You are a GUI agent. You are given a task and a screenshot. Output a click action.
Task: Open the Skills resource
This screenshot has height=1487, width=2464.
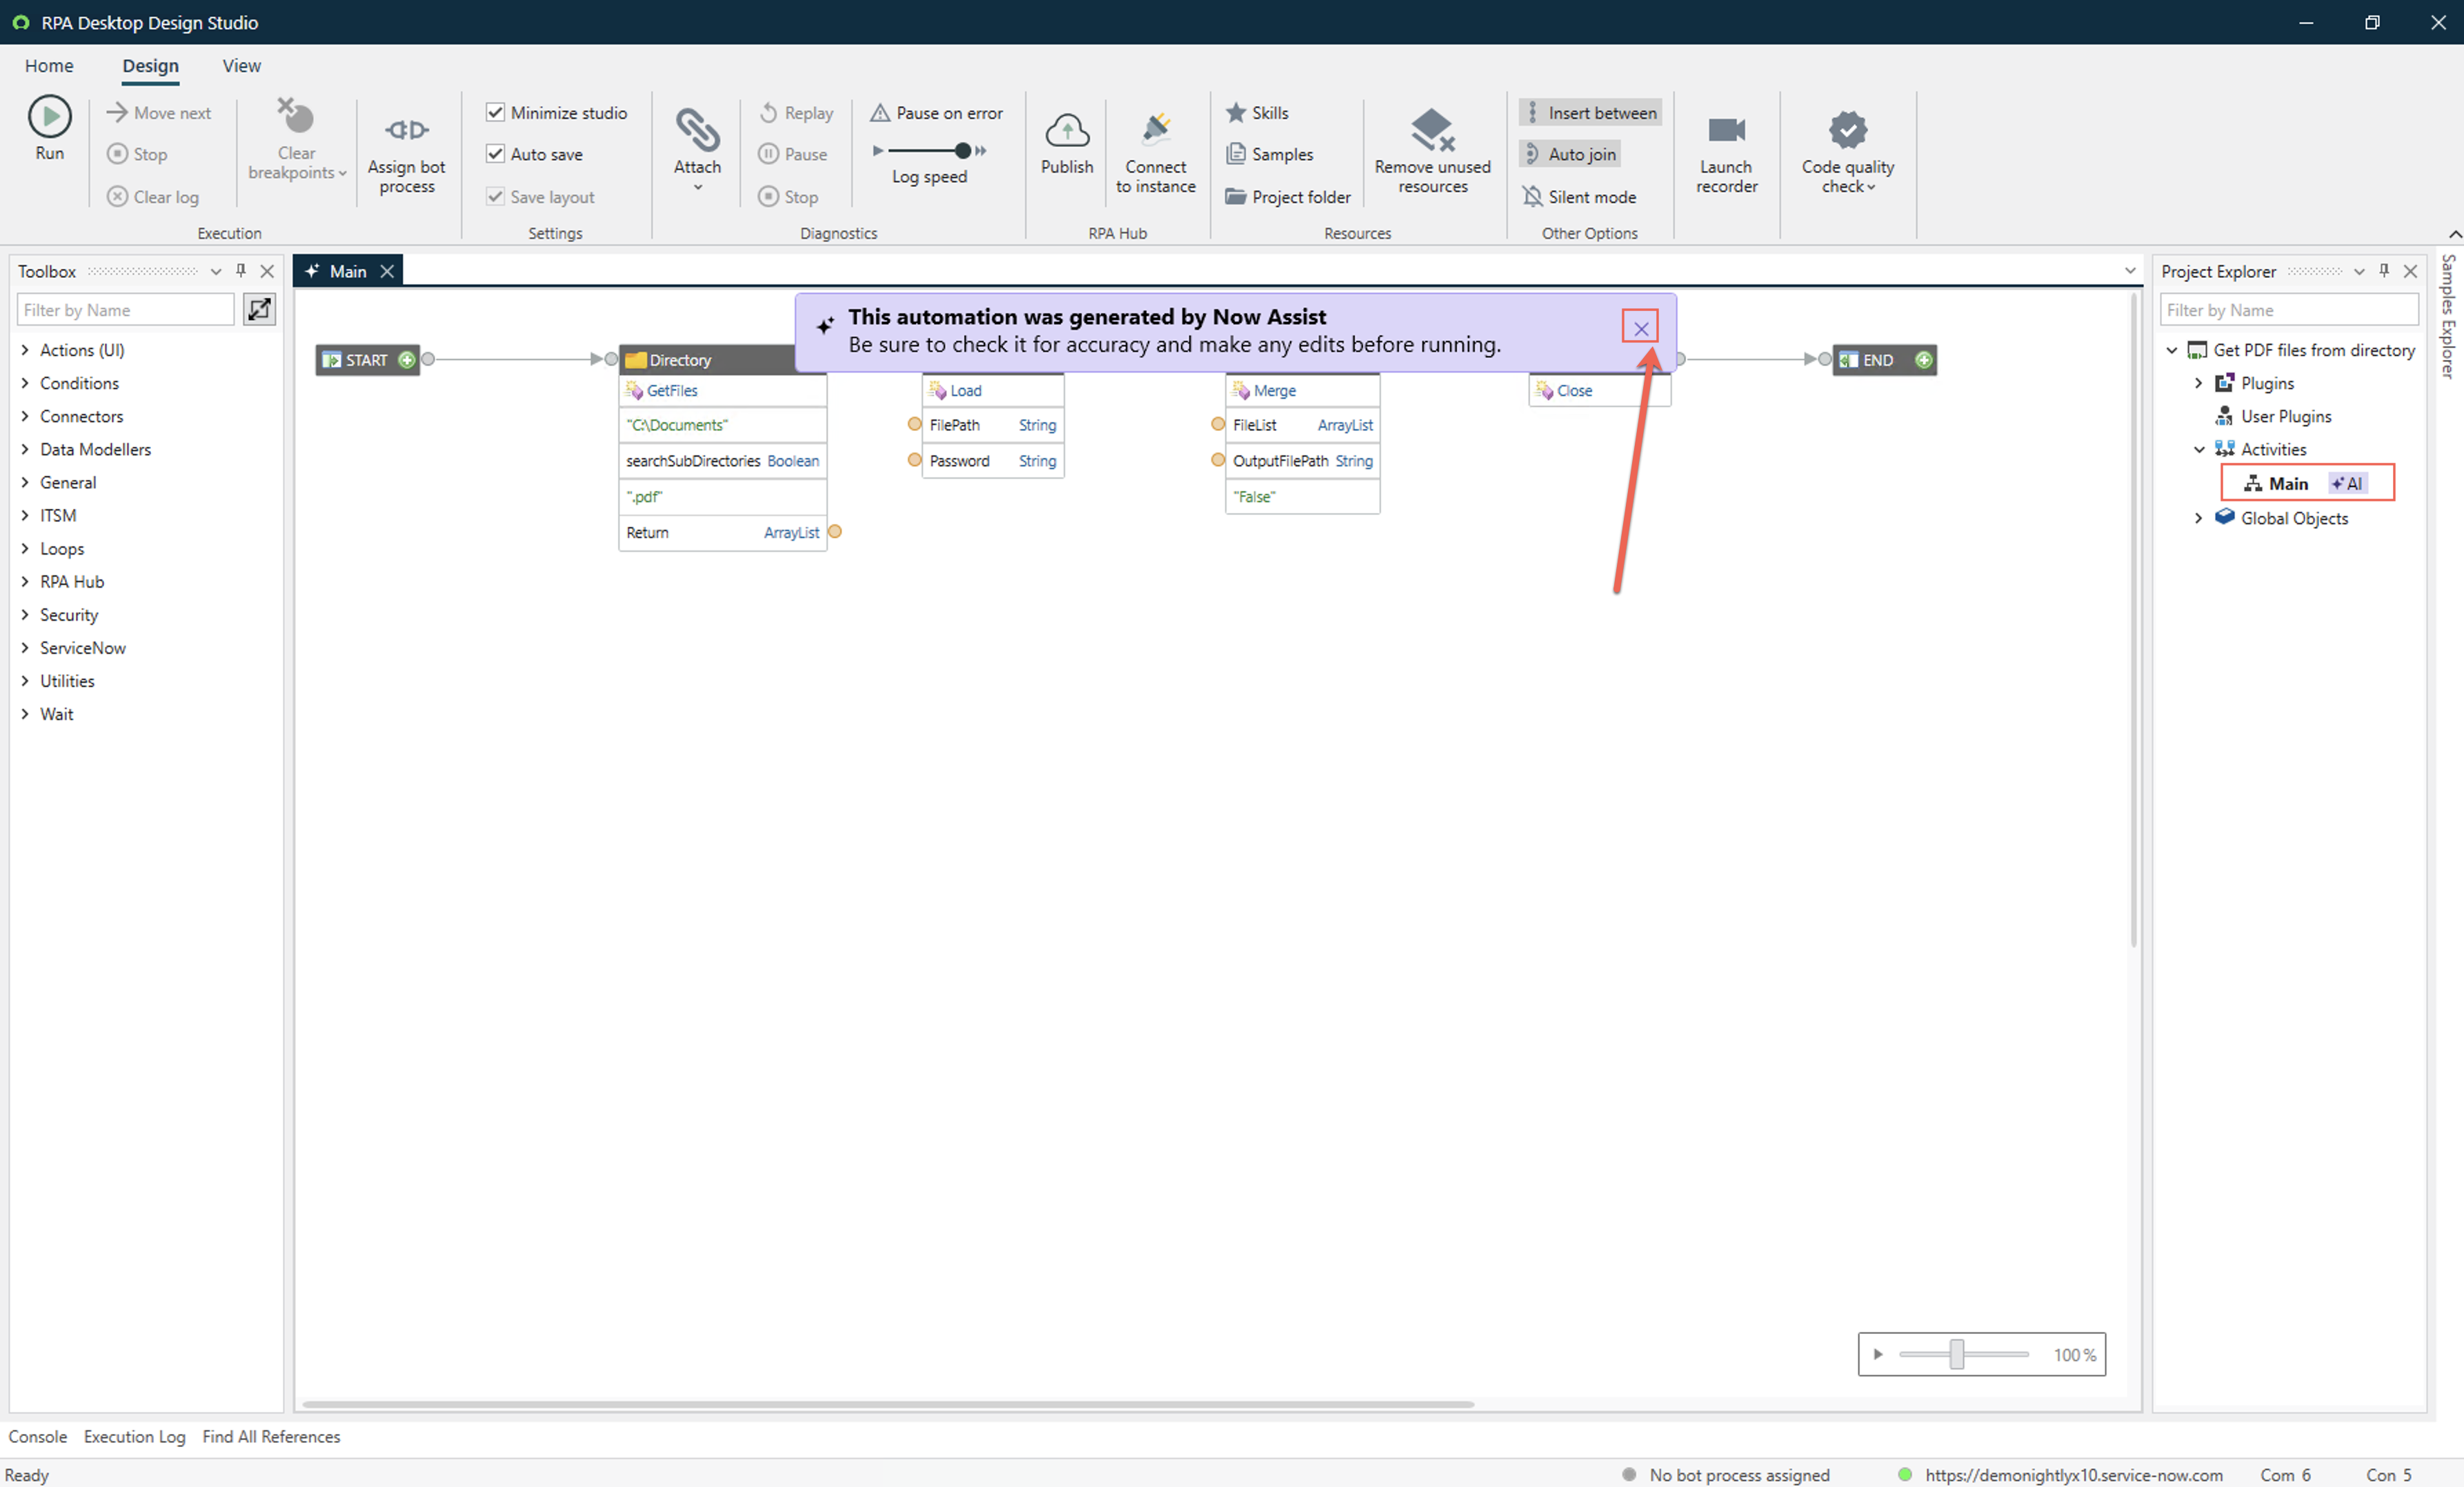1257,113
